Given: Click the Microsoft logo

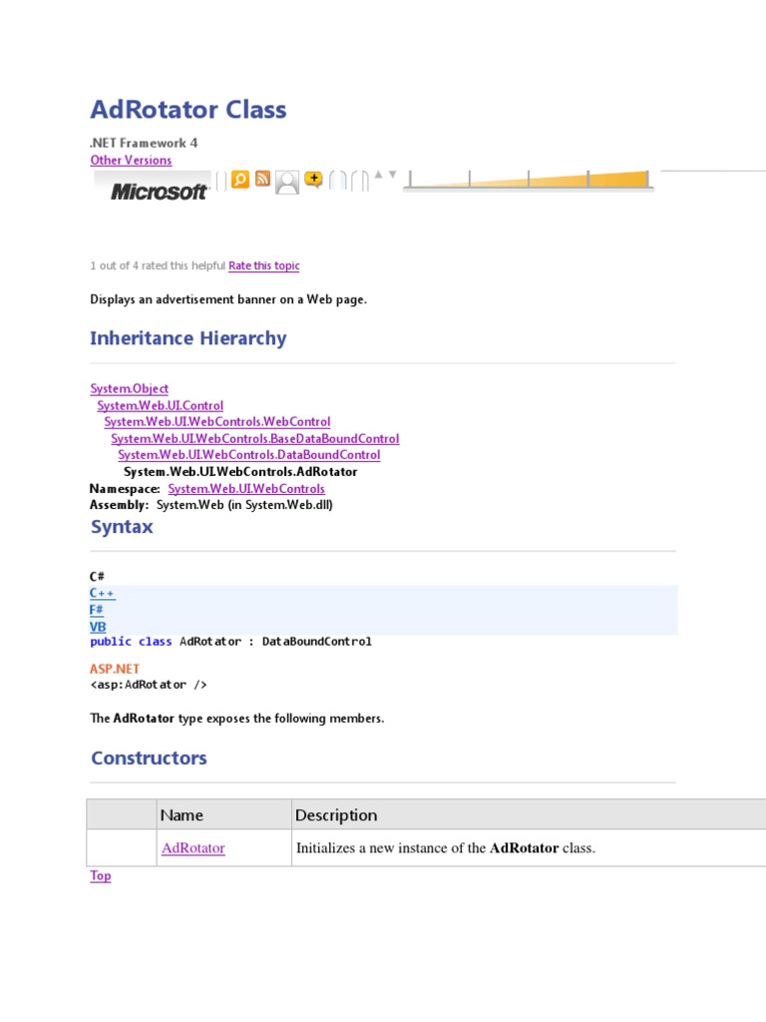Looking at the screenshot, I should (x=159, y=191).
